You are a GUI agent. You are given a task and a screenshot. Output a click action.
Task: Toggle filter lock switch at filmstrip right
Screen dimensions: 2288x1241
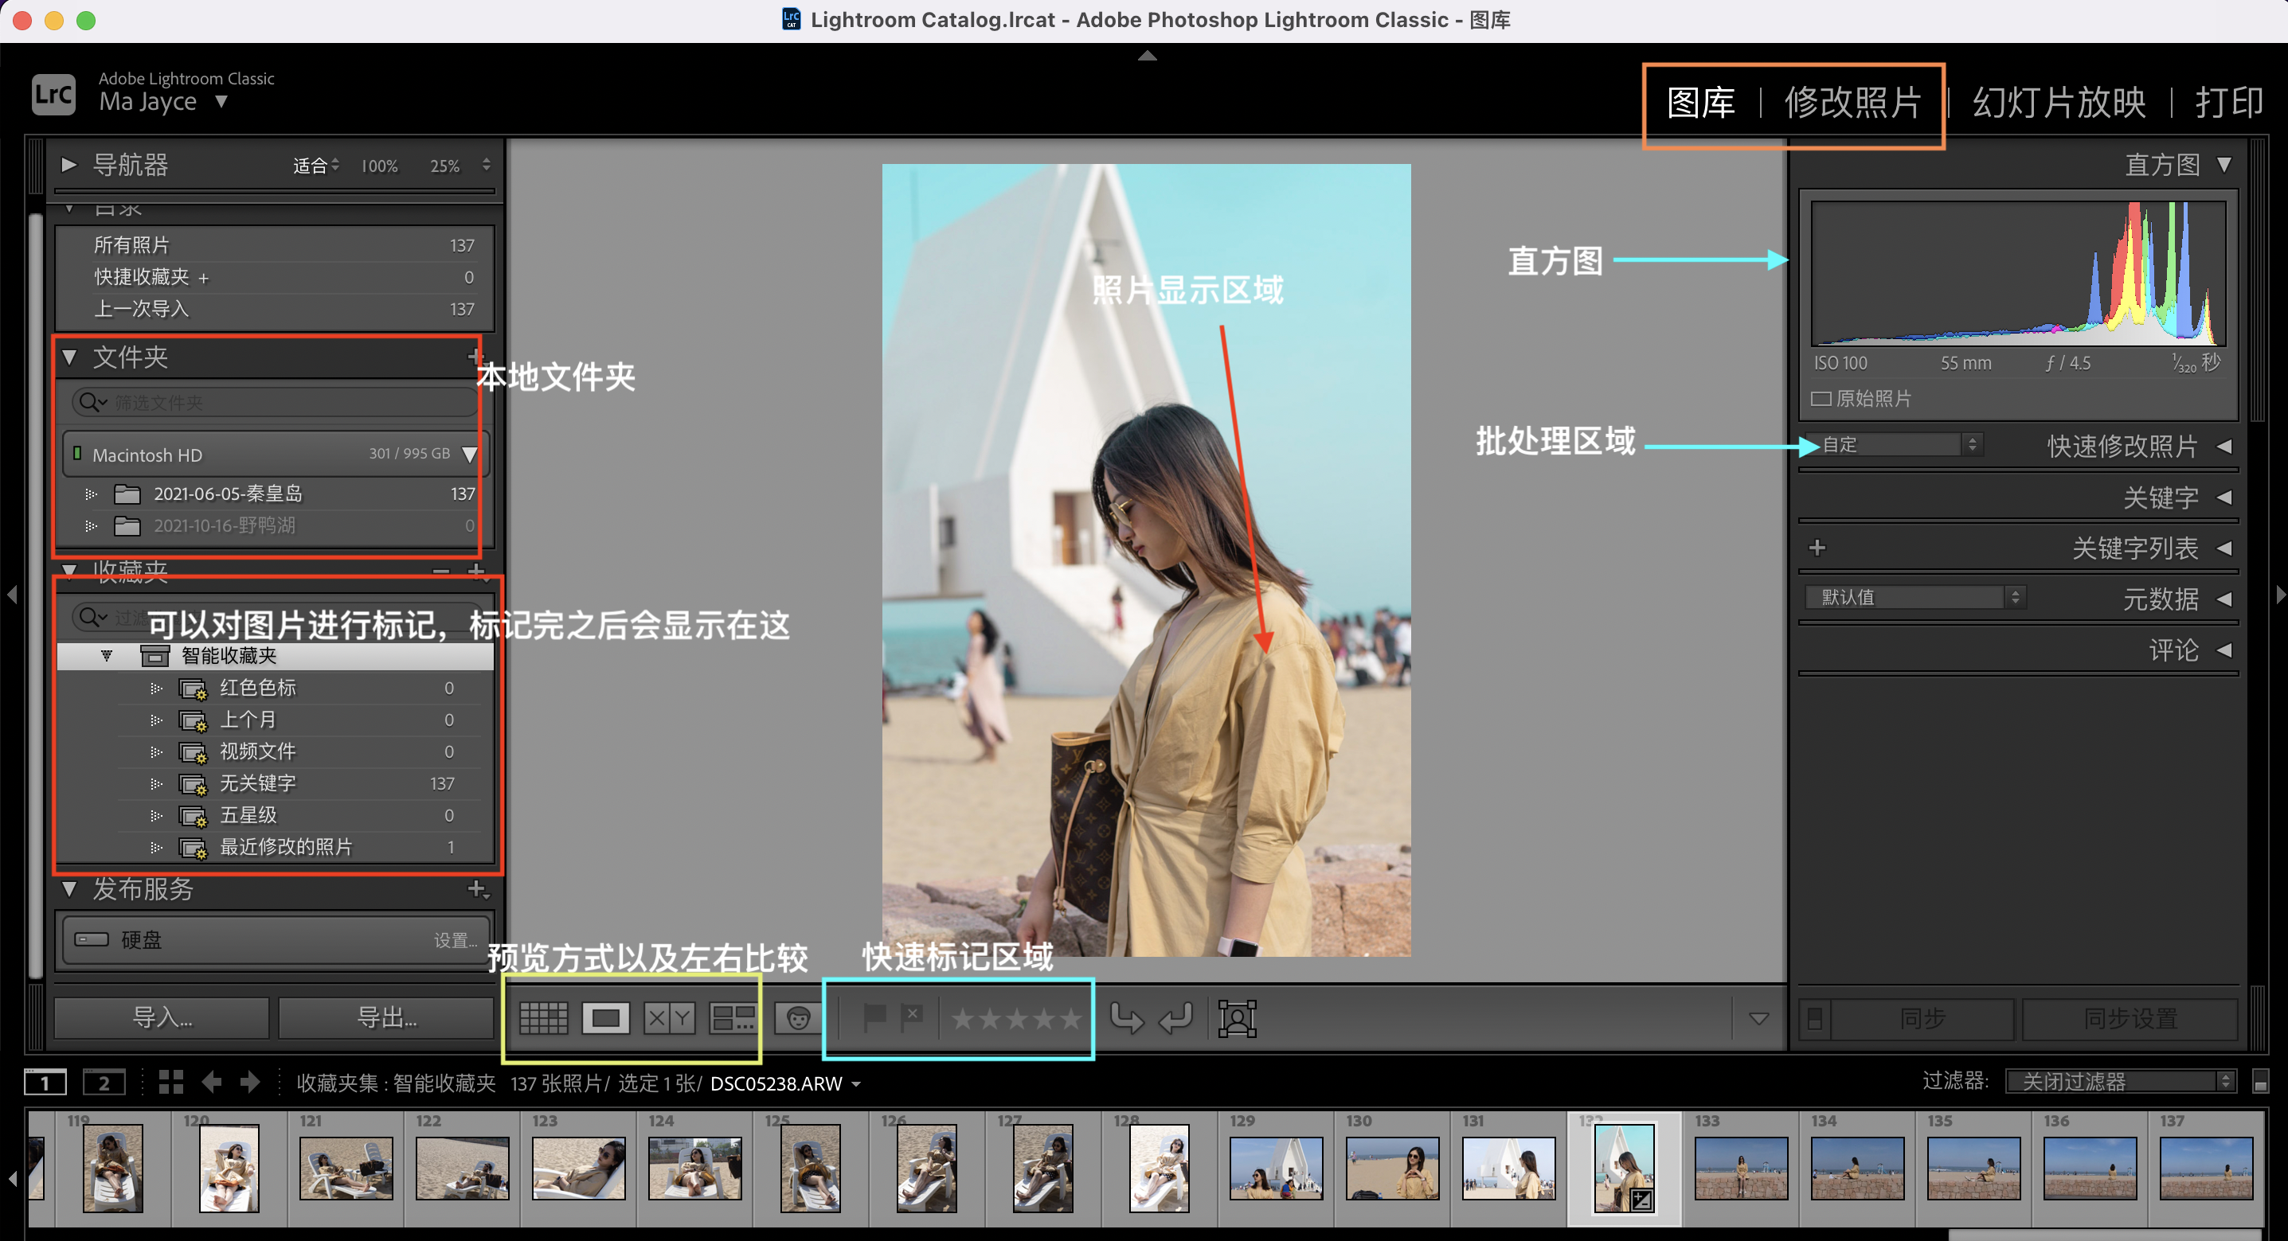point(2260,1081)
